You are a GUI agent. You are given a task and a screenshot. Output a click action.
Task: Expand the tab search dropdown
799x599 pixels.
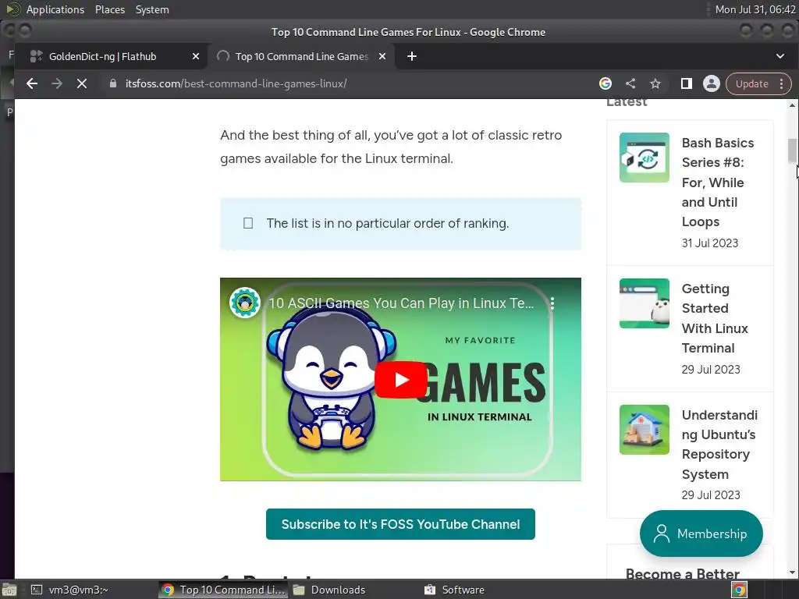[780, 56]
